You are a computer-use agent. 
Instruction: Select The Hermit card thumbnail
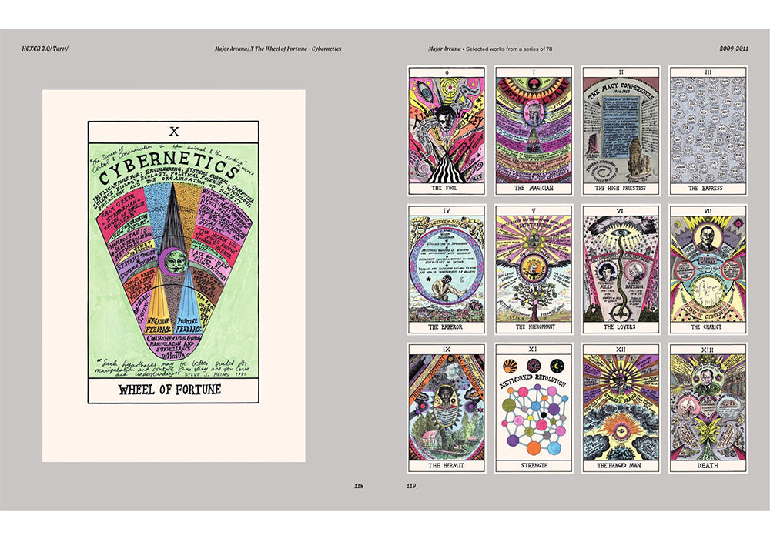[x=447, y=408]
